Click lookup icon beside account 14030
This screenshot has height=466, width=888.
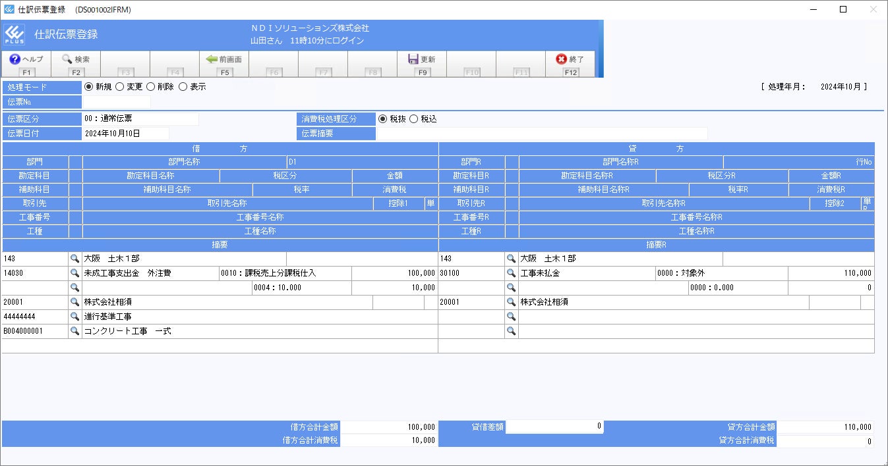click(x=75, y=273)
